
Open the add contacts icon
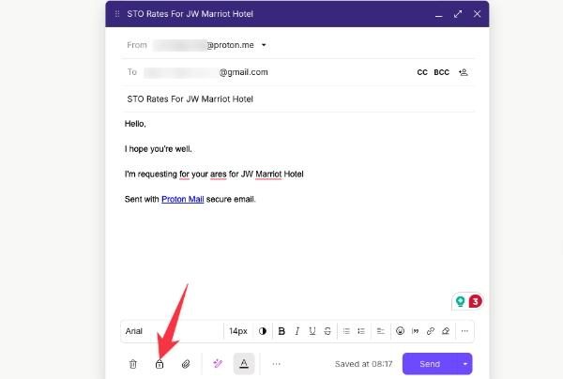pos(464,72)
